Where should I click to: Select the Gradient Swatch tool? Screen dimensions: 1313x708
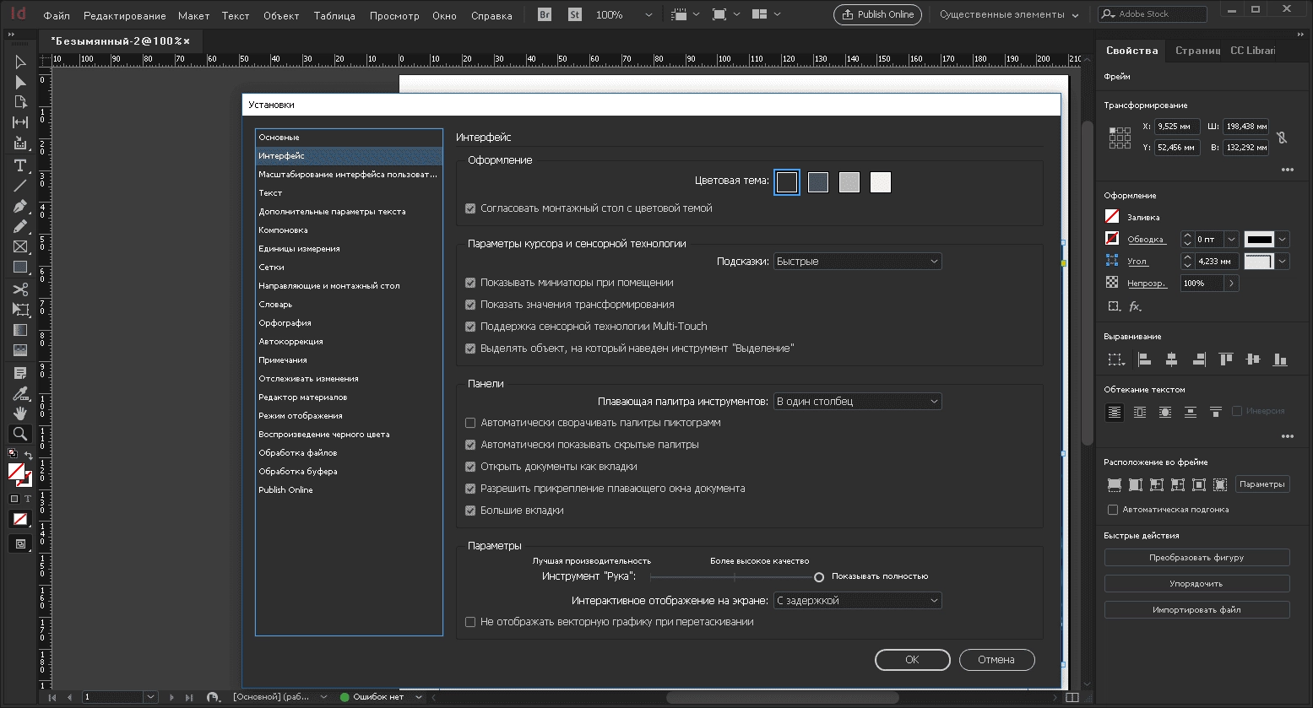pos(20,330)
